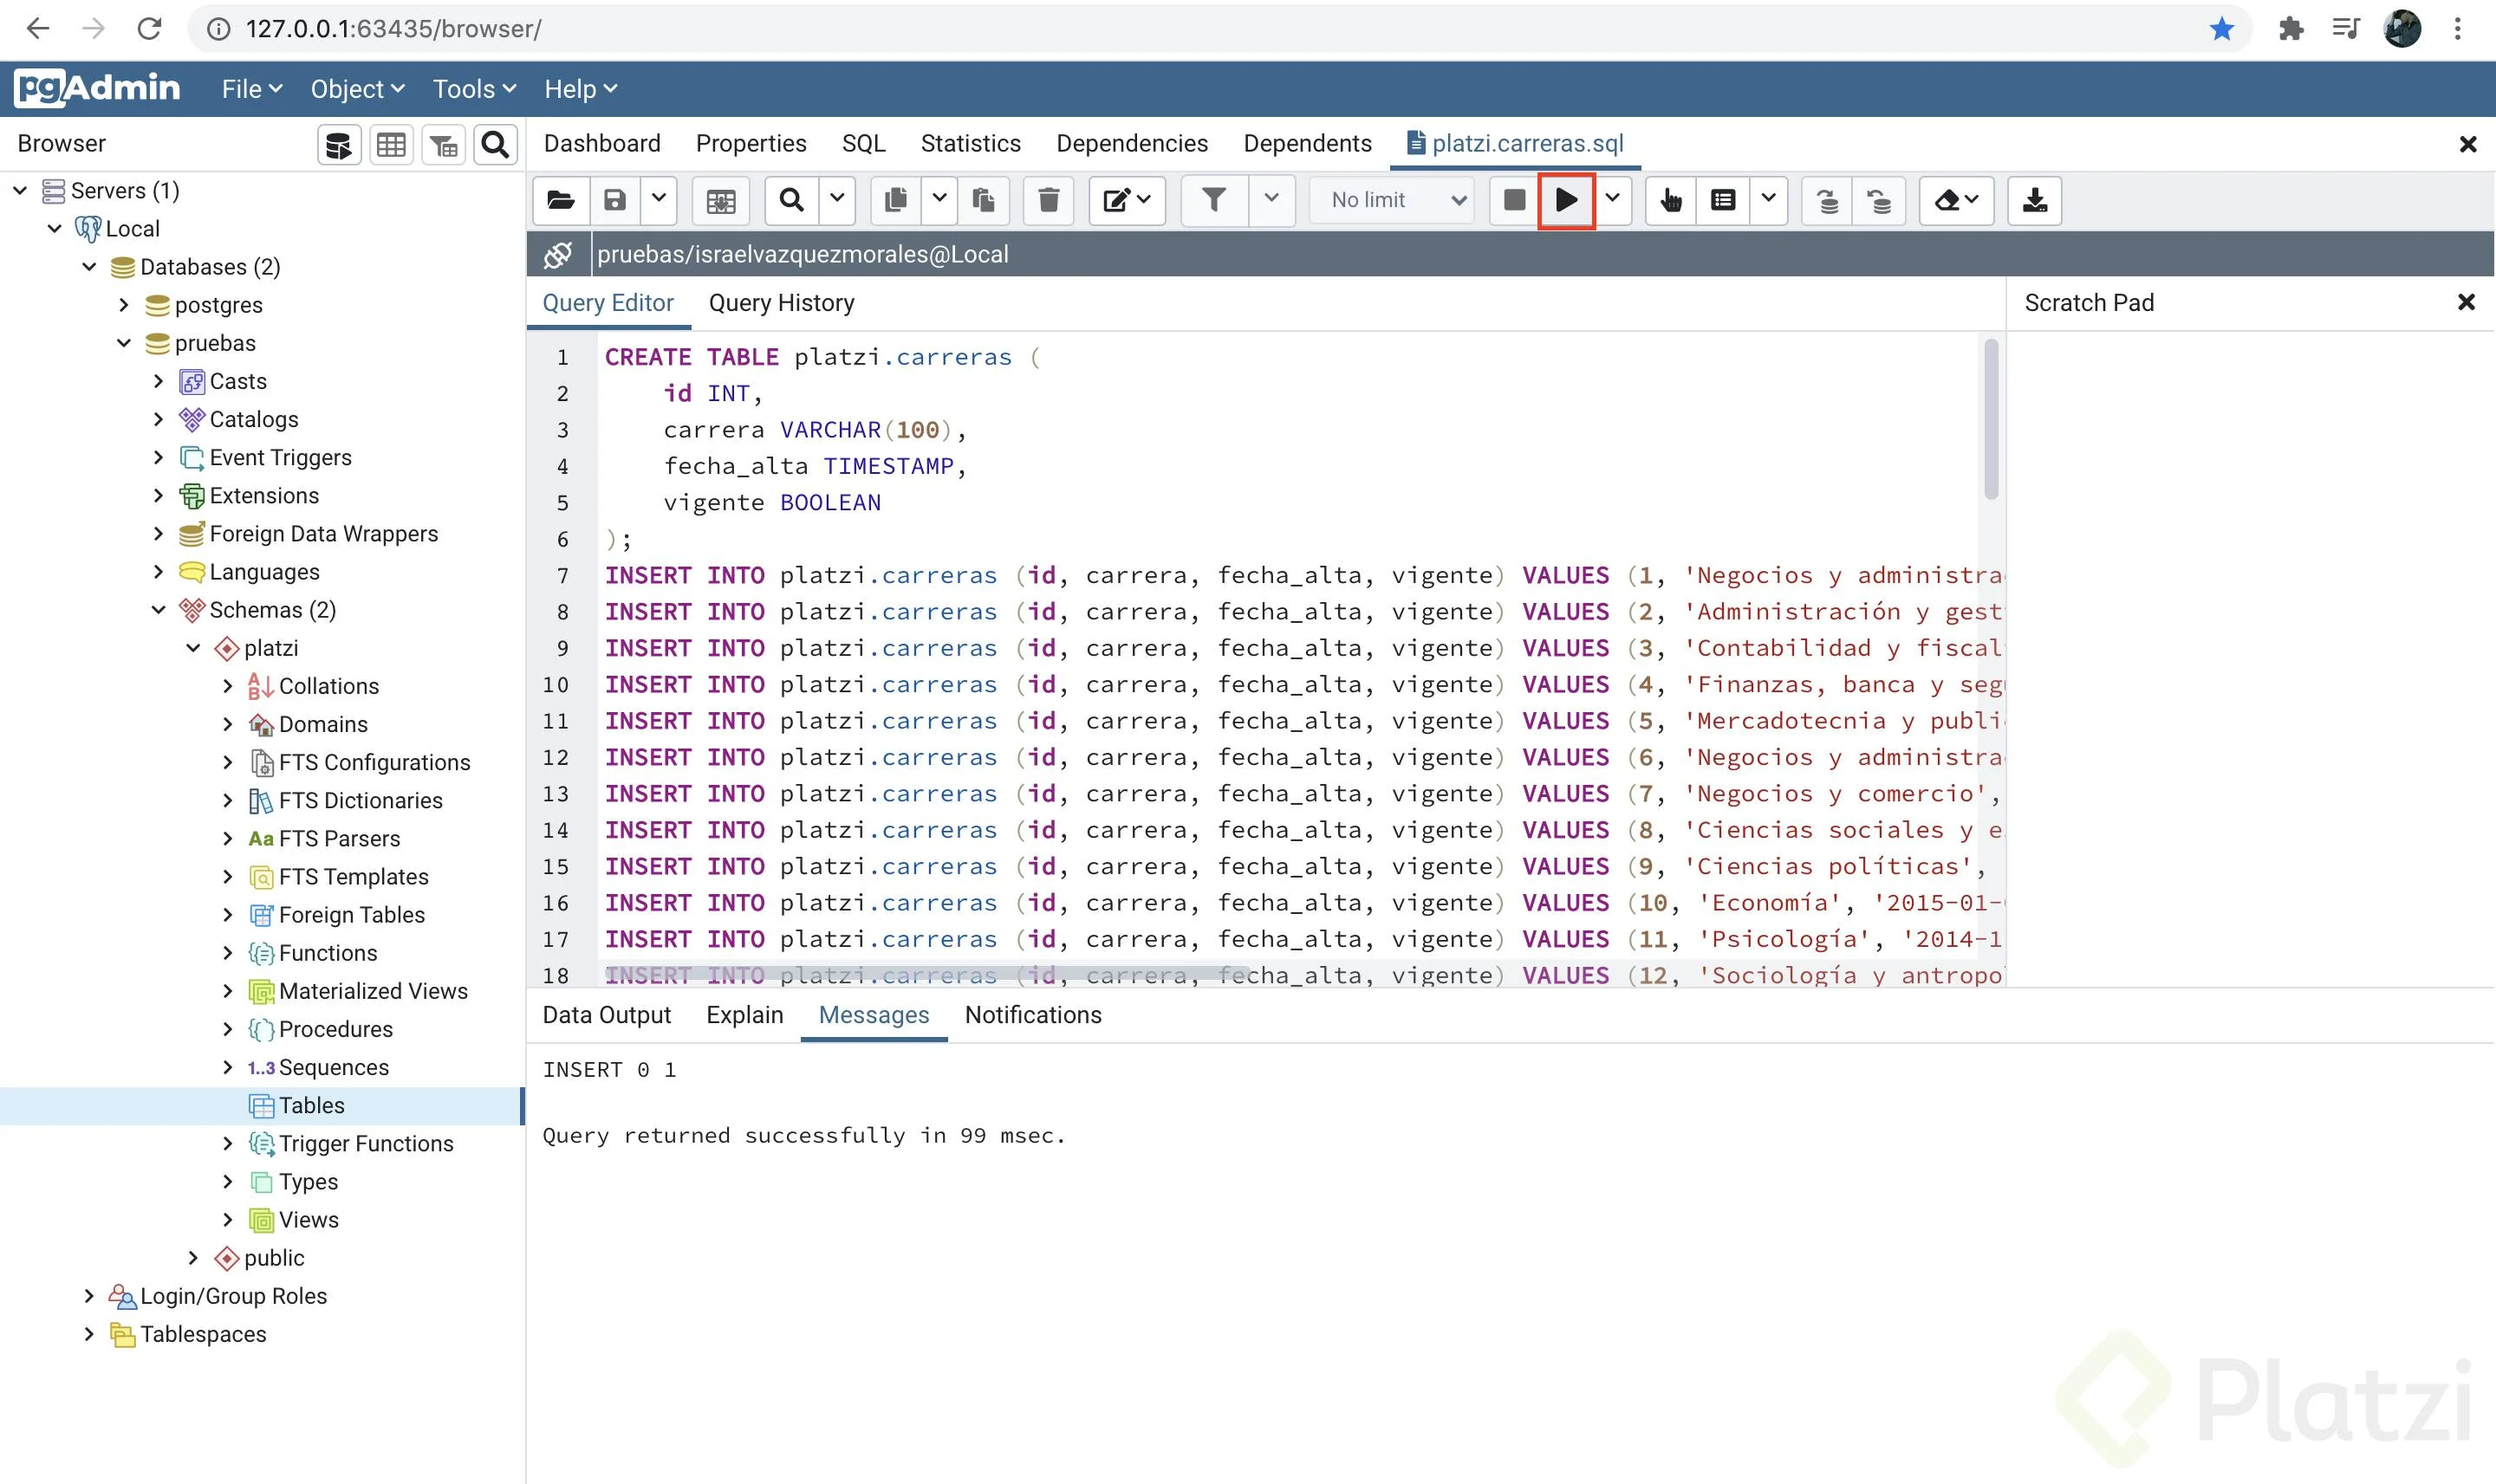Click the Explain query hand icon

click(1670, 200)
